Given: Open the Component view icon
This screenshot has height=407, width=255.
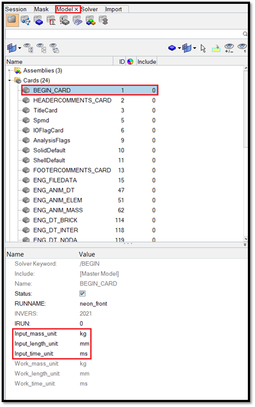Looking at the screenshot, I should pos(38,20).
